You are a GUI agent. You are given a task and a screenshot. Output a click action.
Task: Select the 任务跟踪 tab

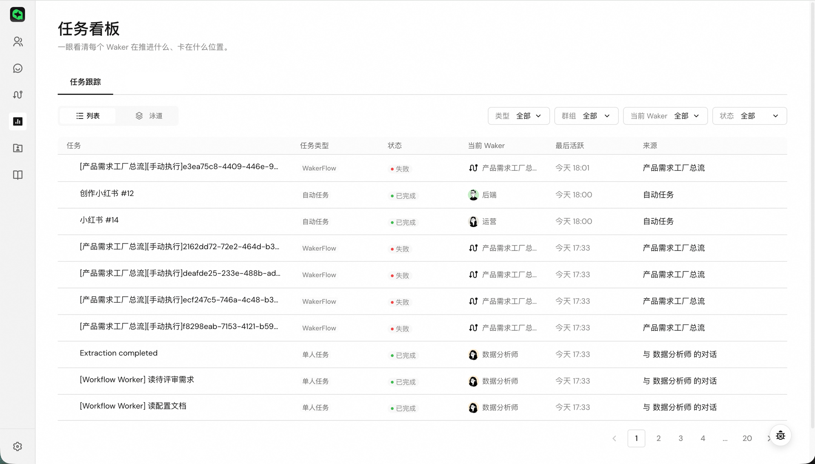[85, 82]
